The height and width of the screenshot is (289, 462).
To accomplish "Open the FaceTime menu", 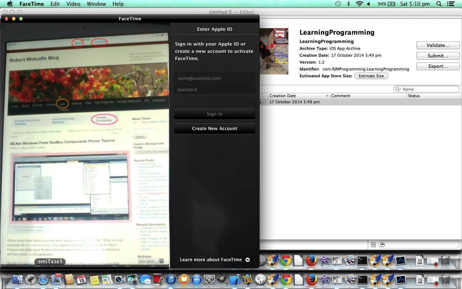I will (x=31, y=4).
